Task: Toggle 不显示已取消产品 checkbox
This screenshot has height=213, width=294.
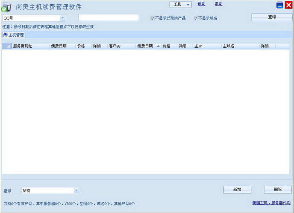Action: 152,18
